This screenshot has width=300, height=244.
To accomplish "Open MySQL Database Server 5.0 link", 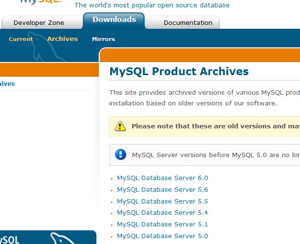I will pyautogui.click(x=162, y=236).
